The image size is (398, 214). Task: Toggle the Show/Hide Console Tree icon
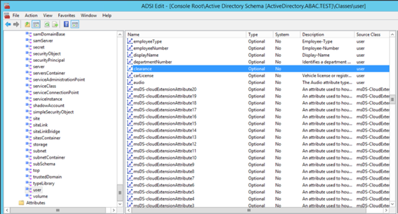click(x=36, y=24)
